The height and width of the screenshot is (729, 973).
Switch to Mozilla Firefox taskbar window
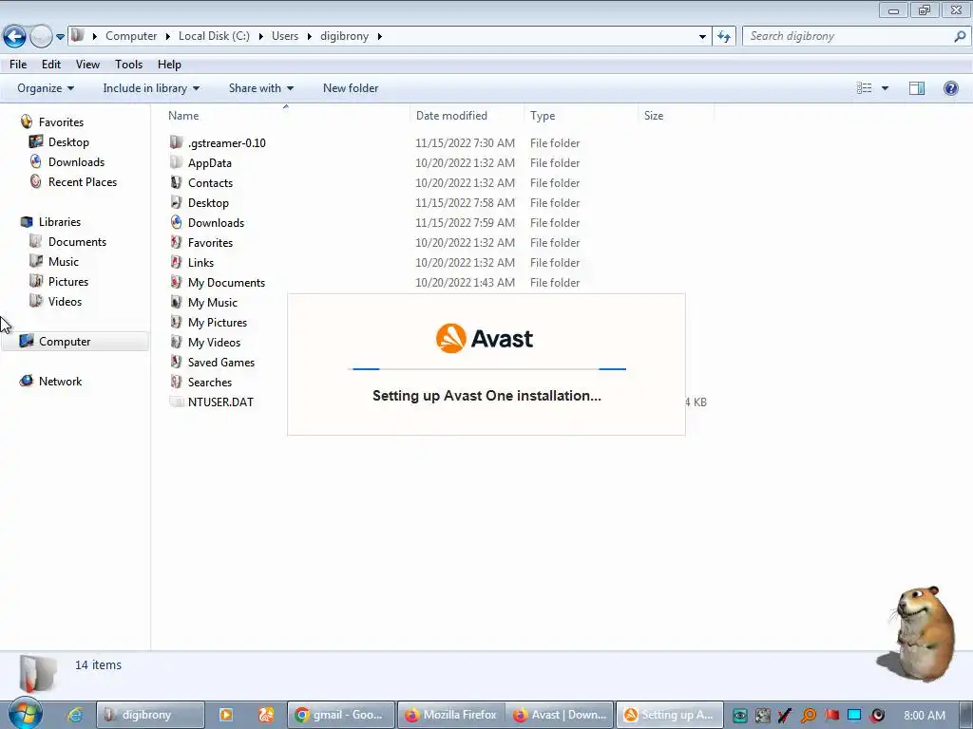click(451, 715)
